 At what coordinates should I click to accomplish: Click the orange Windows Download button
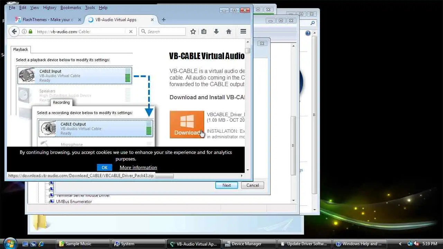(x=187, y=124)
